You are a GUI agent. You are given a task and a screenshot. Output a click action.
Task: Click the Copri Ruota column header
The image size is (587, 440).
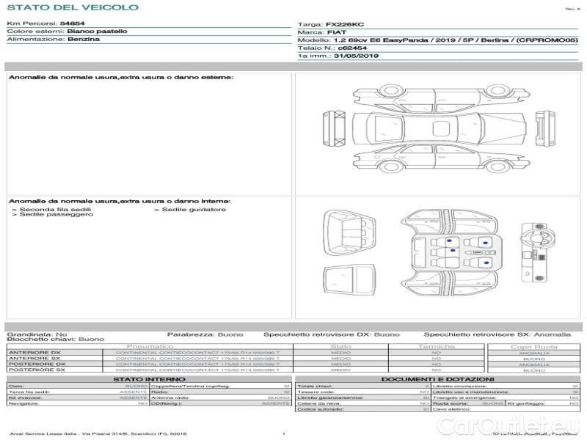[533, 346]
